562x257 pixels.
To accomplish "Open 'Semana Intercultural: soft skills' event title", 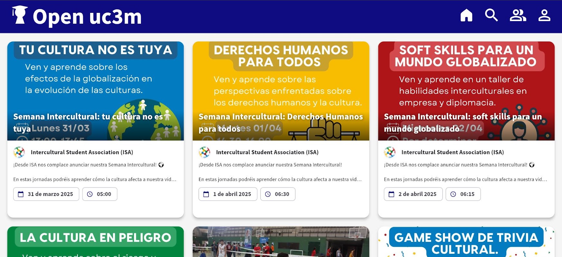I will click(x=463, y=123).
